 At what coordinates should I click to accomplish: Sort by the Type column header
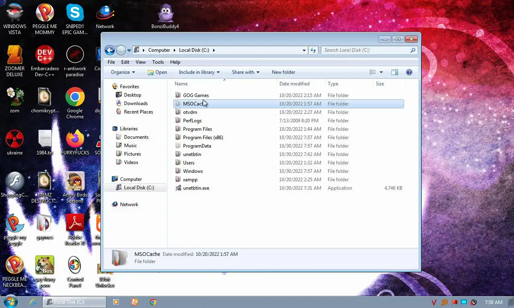[x=349, y=84]
